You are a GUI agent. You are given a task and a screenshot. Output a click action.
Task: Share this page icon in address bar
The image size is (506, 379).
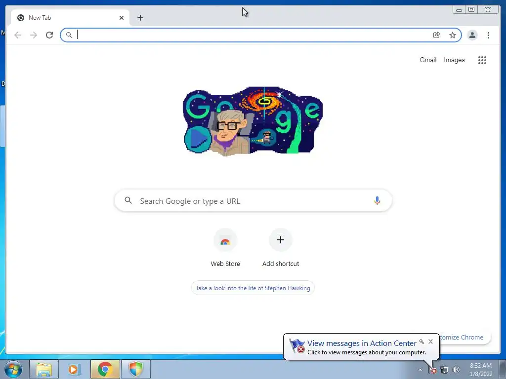pyautogui.click(x=436, y=35)
